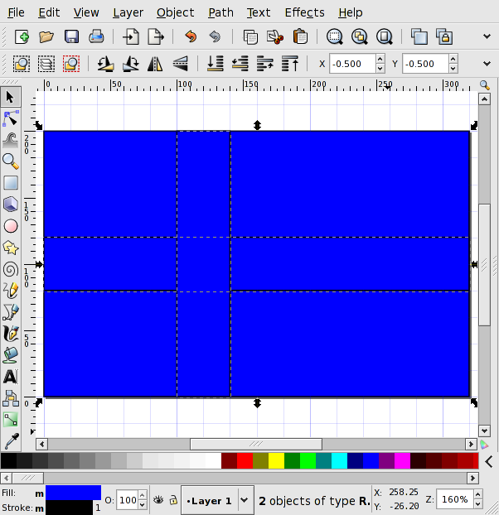Image resolution: width=499 pixels, height=515 pixels.
Task: Select the Ellipse circle tool
Action: tap(11, 225)
